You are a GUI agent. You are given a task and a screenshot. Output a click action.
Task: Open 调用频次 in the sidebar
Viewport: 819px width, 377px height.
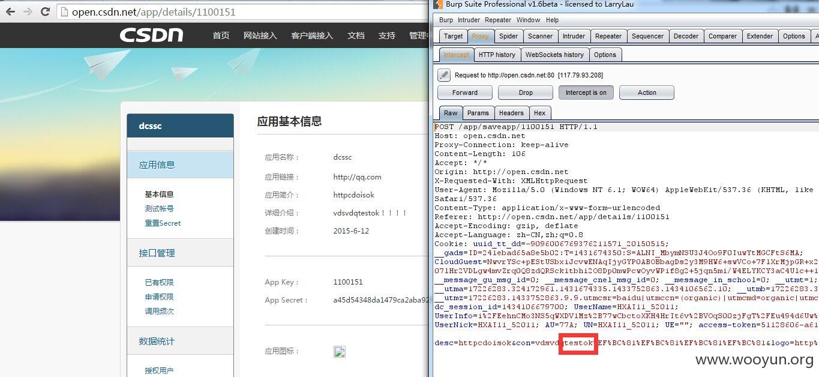pyautogui.click(x=159, y=311)
